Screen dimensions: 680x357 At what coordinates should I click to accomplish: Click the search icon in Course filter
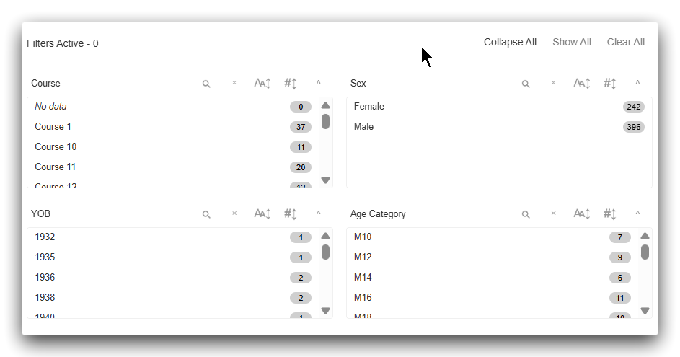pyautogui.click(x=206, y=84)
